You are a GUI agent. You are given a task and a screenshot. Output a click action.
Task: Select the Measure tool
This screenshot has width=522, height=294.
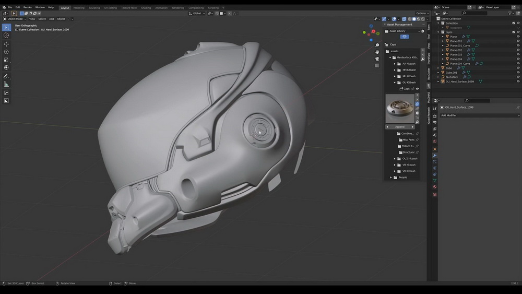(6, 84)
